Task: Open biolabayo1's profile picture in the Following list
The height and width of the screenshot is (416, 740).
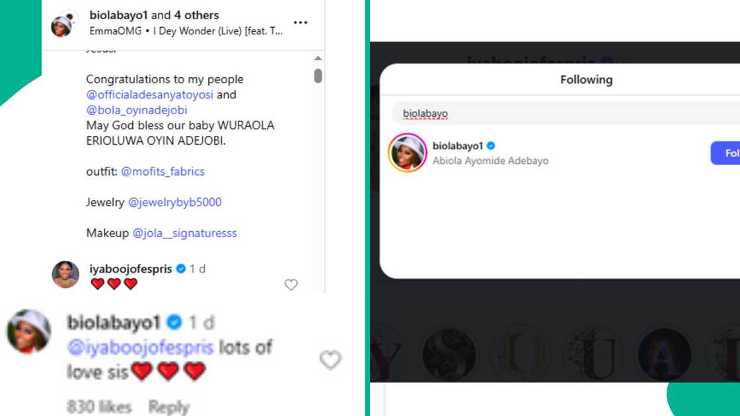Action: point(408,152)
